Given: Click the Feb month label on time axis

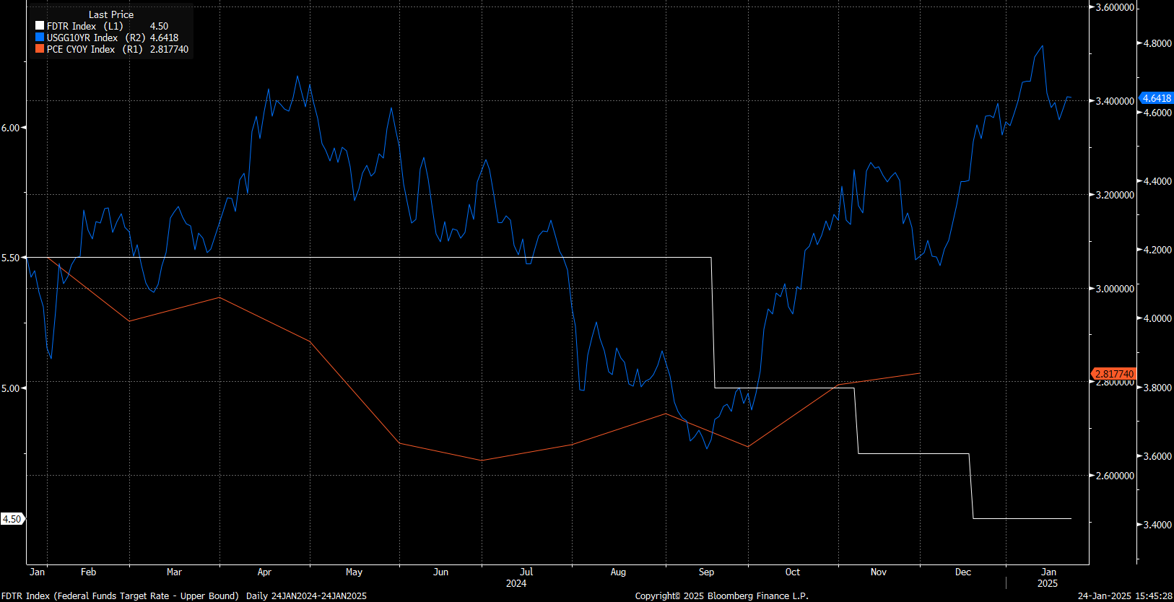Looking at the screenshot, I should pos(88,572).
